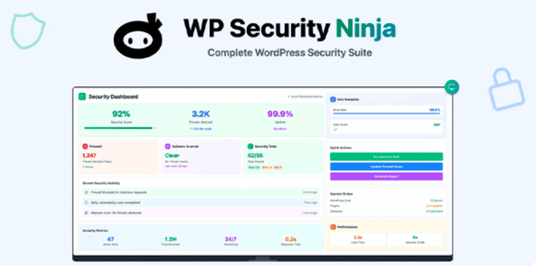The image size is (536, 266).
Task: Click the purple generate report button
Action: click(386, 176)
